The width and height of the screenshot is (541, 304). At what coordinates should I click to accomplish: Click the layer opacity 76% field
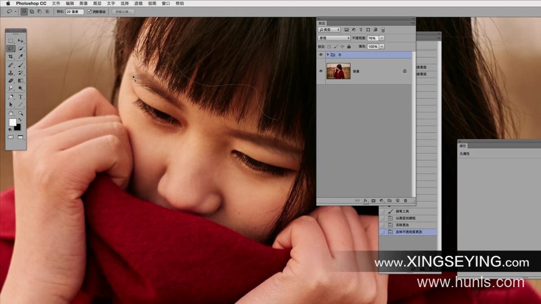(x=373, y=38)
